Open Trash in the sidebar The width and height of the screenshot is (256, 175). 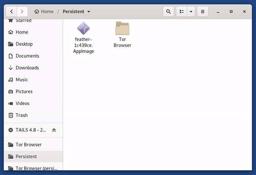click(22, 115)
